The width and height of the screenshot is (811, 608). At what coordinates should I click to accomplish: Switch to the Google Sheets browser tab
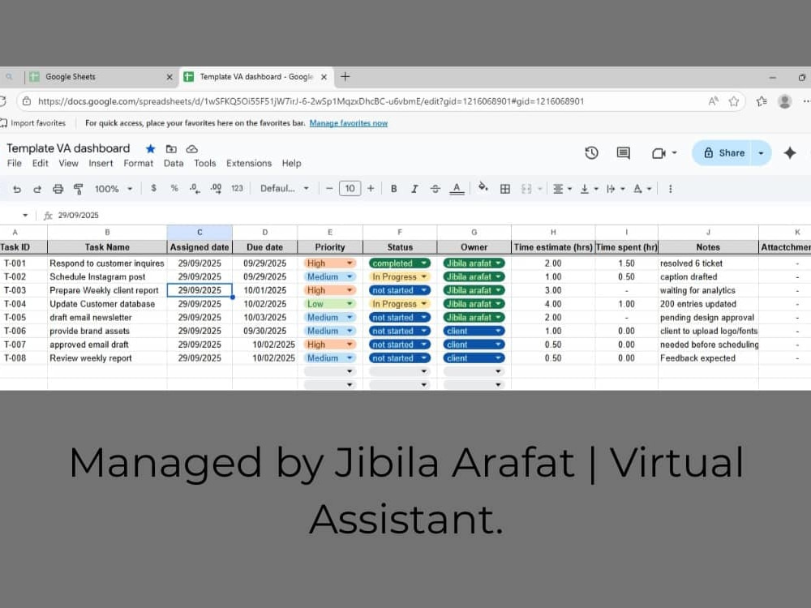click(x=101, y=77)
